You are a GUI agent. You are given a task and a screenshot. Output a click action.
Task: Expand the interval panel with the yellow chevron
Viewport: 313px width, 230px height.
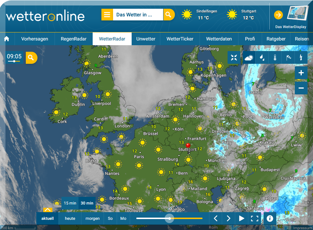pyautogui.click(x=48, y=210)
